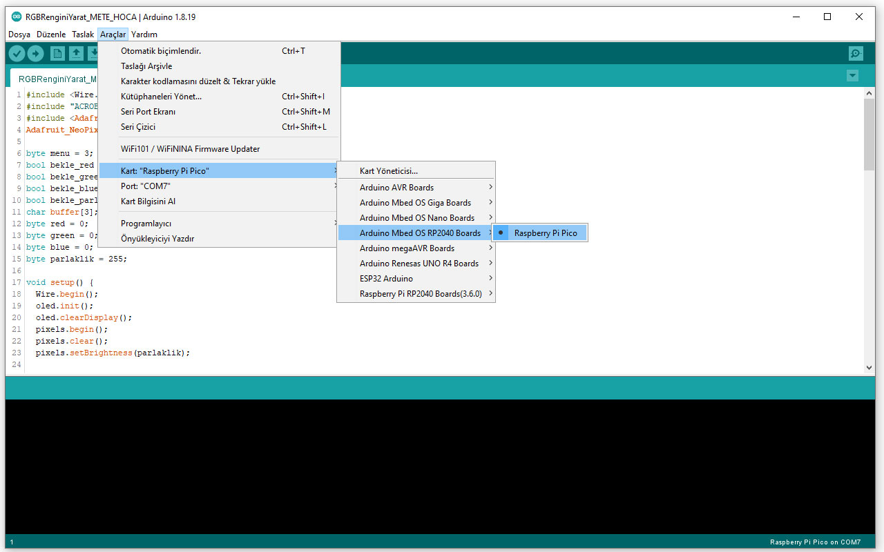Screen dimensions: 884x552
Task: Click the New sketch page icon
Action: [x=58, y=54]
